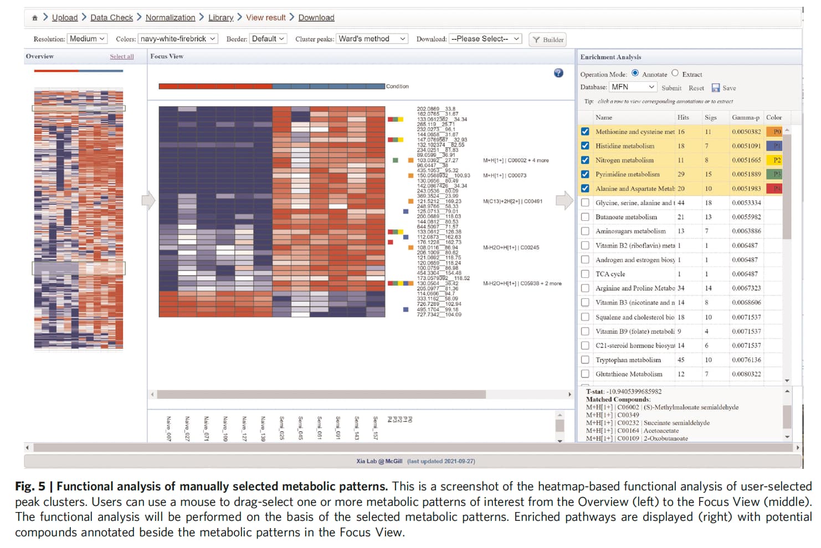
Task: Go to the home icon in breadcrumb
Action: (x=35, y=18)
